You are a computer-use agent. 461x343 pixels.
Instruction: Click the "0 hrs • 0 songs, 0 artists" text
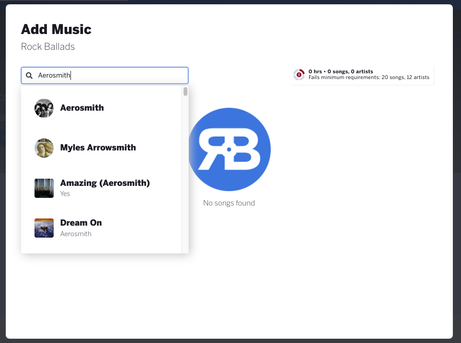pos(341,71)
